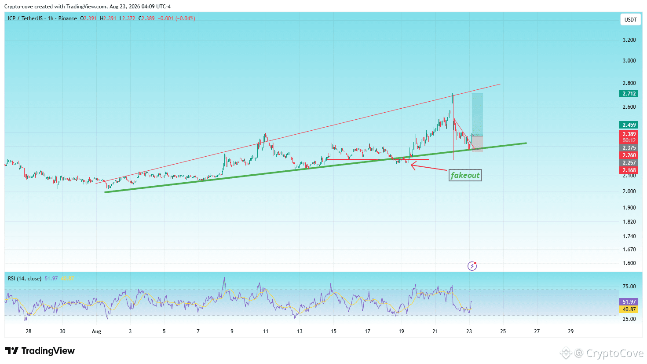The width and height of the screenshot is (647, 364).
Task: Click the green 2.712 price label
Action: (629, 94)
